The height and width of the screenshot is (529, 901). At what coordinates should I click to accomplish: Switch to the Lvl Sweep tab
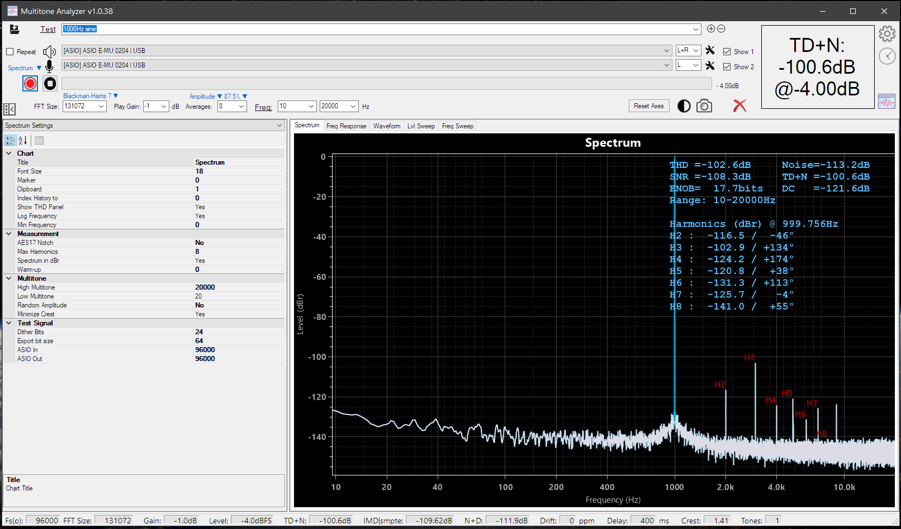coord(421,126)
